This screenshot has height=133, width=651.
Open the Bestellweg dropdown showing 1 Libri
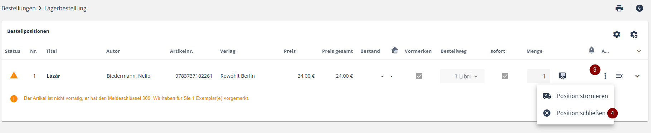pyautogui.click(x=462, y=76)
